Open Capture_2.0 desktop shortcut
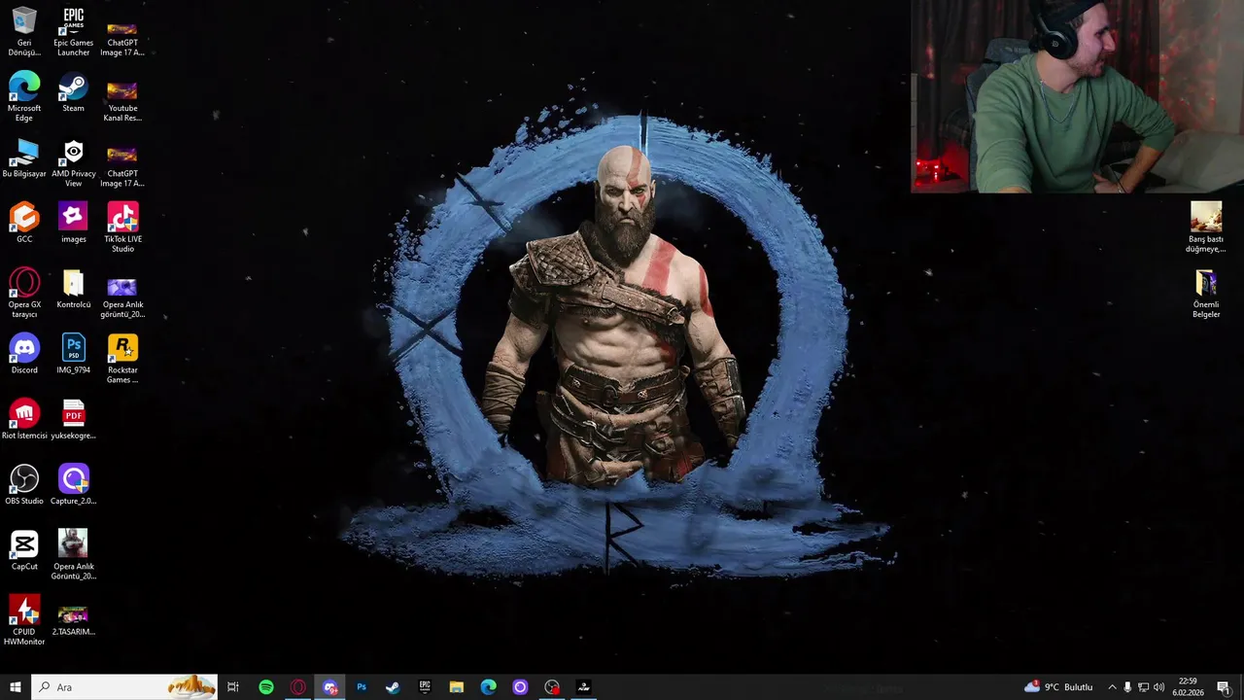The width and height of the screenshot is (1244, 700). coord(74,485)
